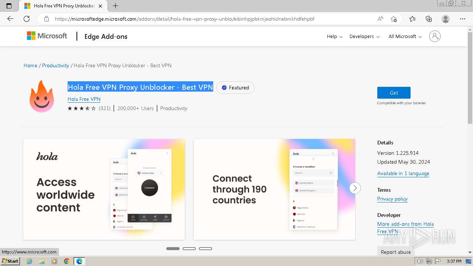Expand the Help dropdown
This screenshot has height=266, width=473.
coord(335,36)
